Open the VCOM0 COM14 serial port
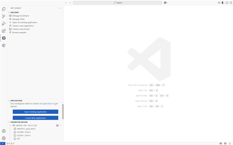Image resolution: width=233 pixels, height=145 pixels. tap(24, 132)
